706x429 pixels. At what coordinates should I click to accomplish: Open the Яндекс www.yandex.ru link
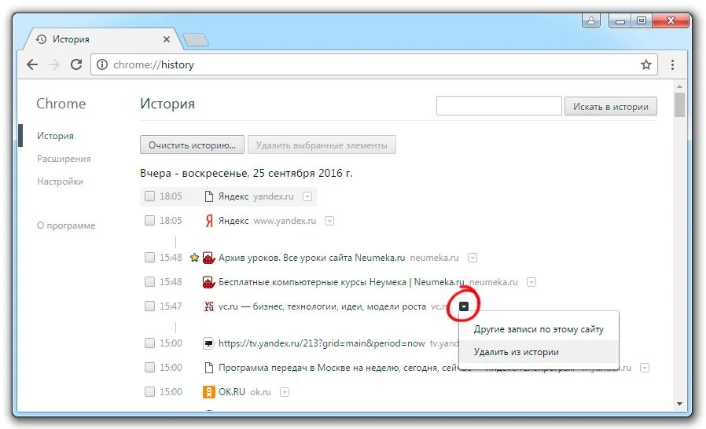click(233, 221)
